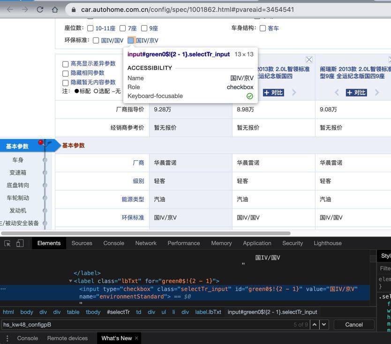The width and height of the screenshot is (391, 344).
Task: Click right chevron in 阁瑞斯 9座 column
Action: (x=377, y=92)
